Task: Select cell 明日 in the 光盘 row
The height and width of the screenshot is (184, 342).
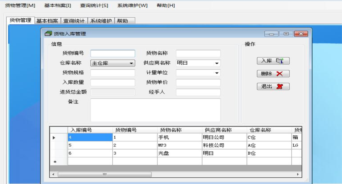Action: point(224,153)
